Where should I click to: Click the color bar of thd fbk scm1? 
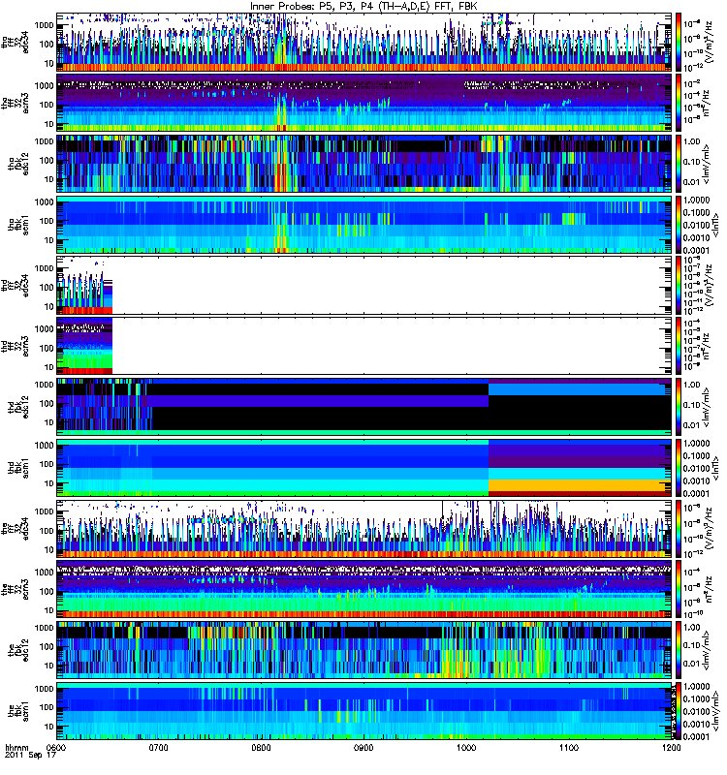coord(679,468)
